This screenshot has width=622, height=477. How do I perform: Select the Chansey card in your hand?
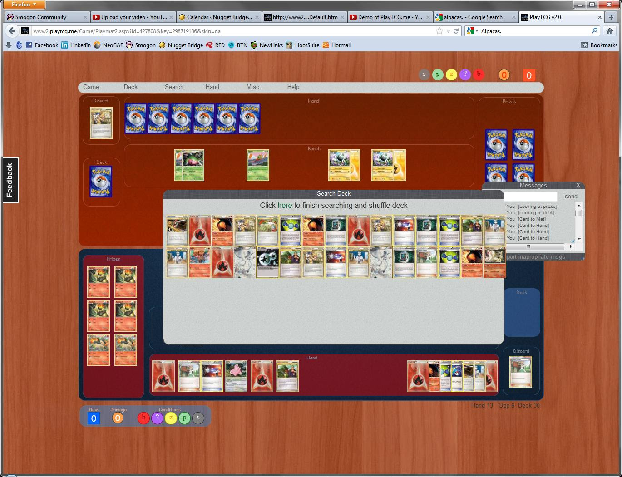[x=236, y=376]
